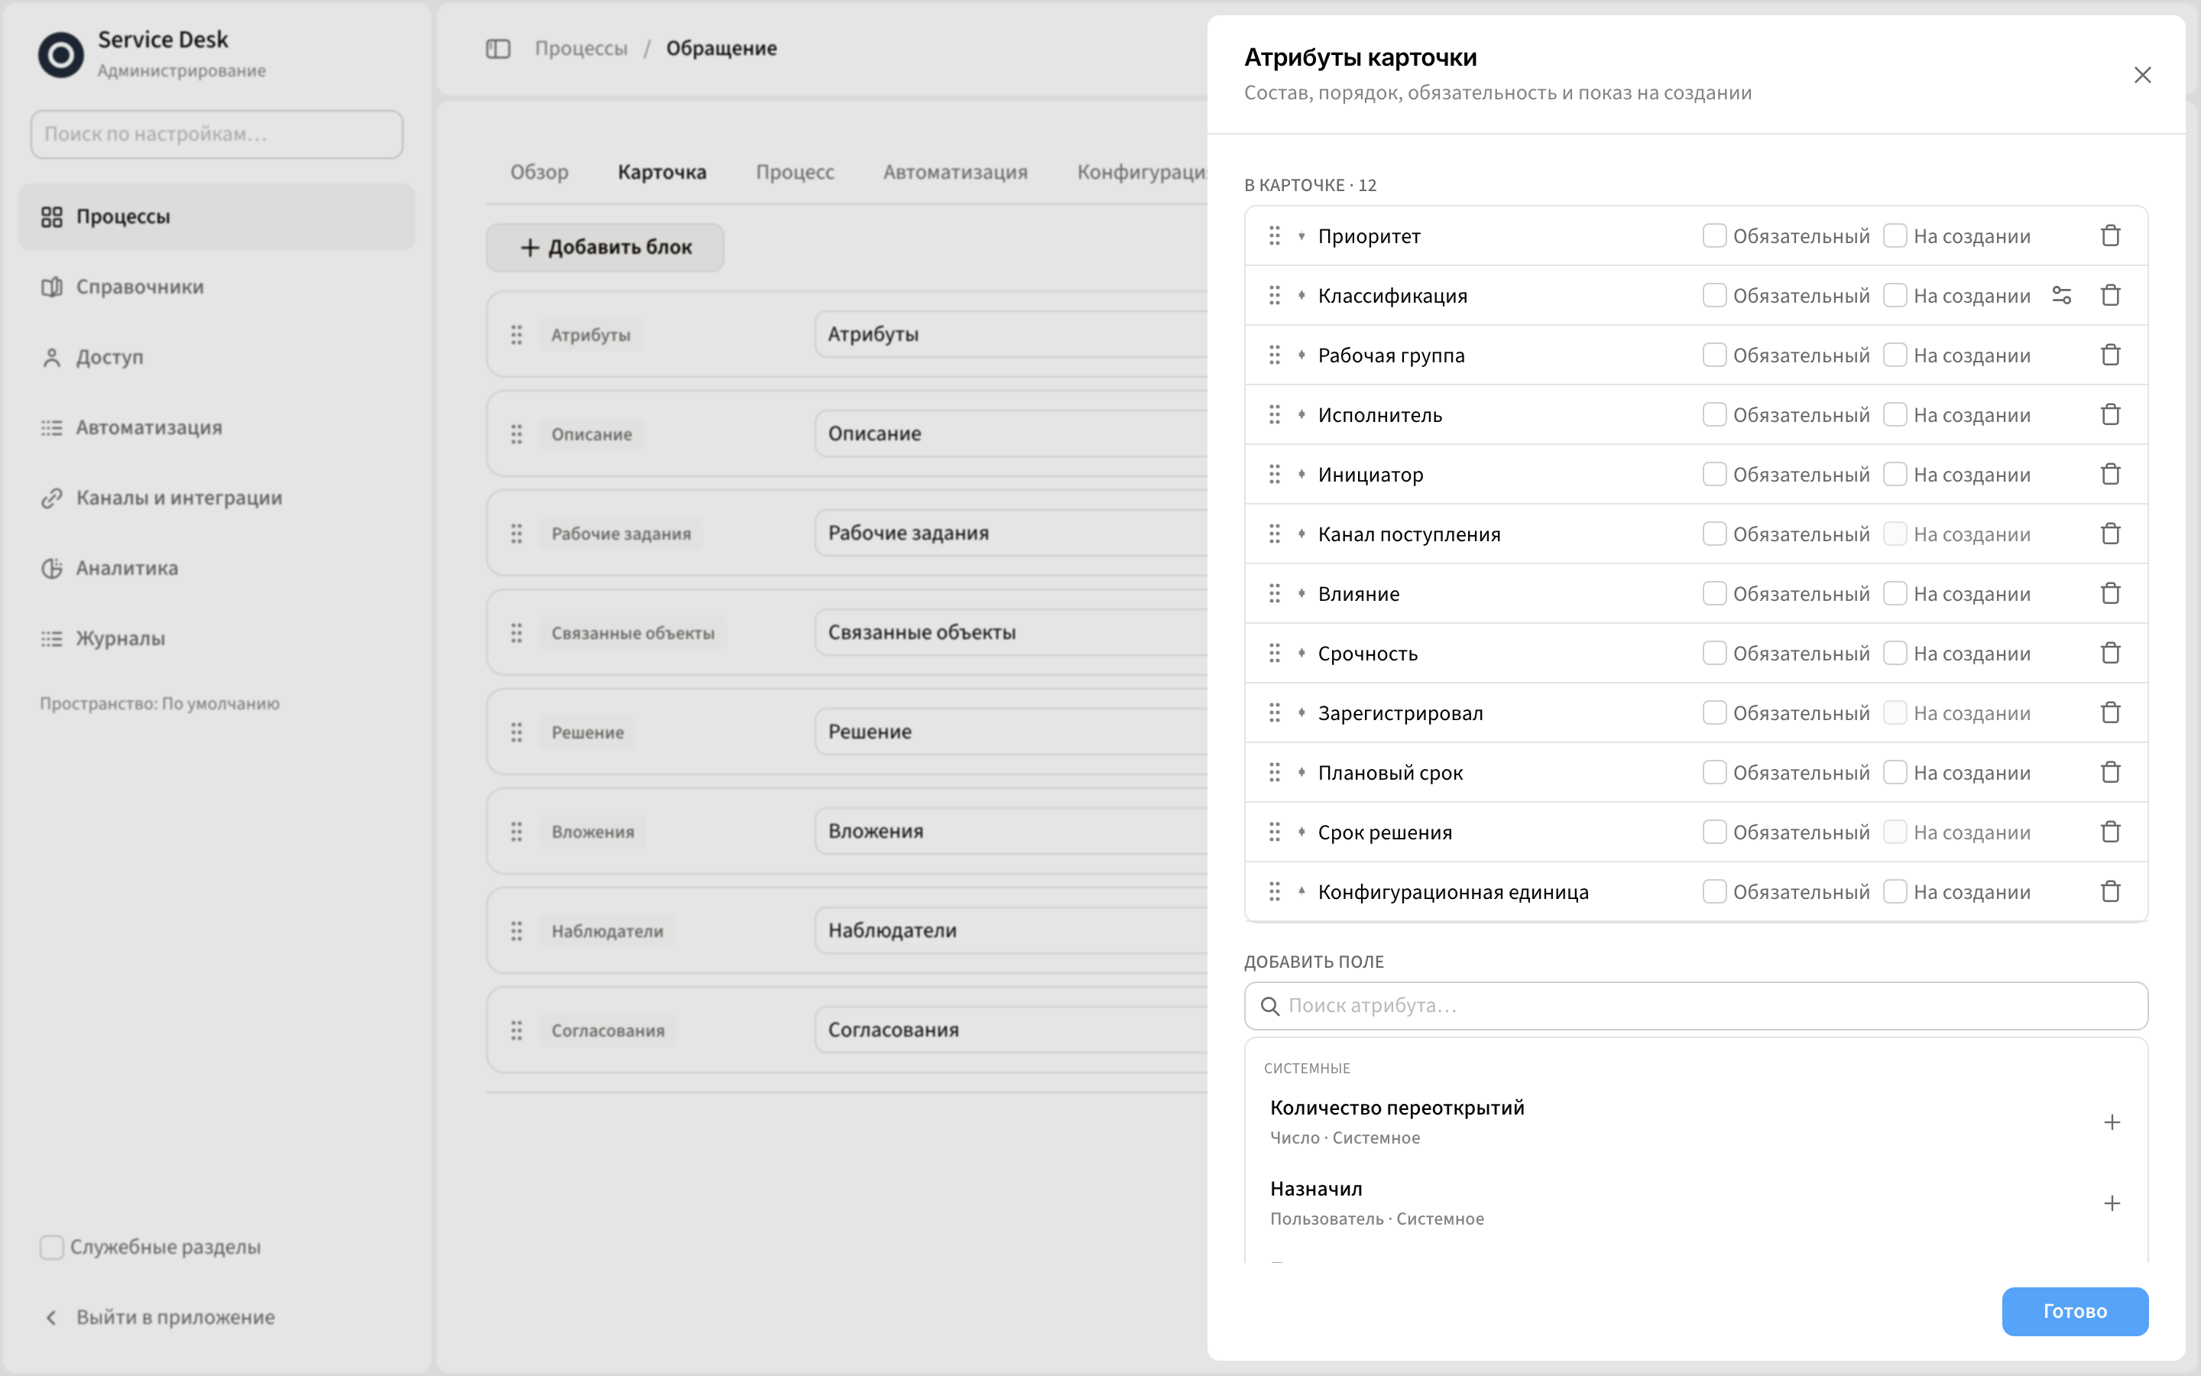Go to Процессы breadcrumb link
This screenshot has width=2201, height=1376.
coord(580,48)
